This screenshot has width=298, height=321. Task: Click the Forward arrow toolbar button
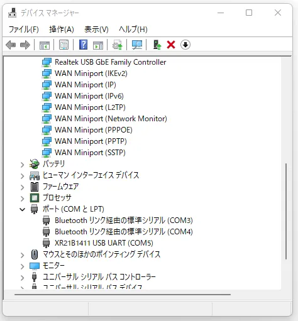tap(25, 45)
